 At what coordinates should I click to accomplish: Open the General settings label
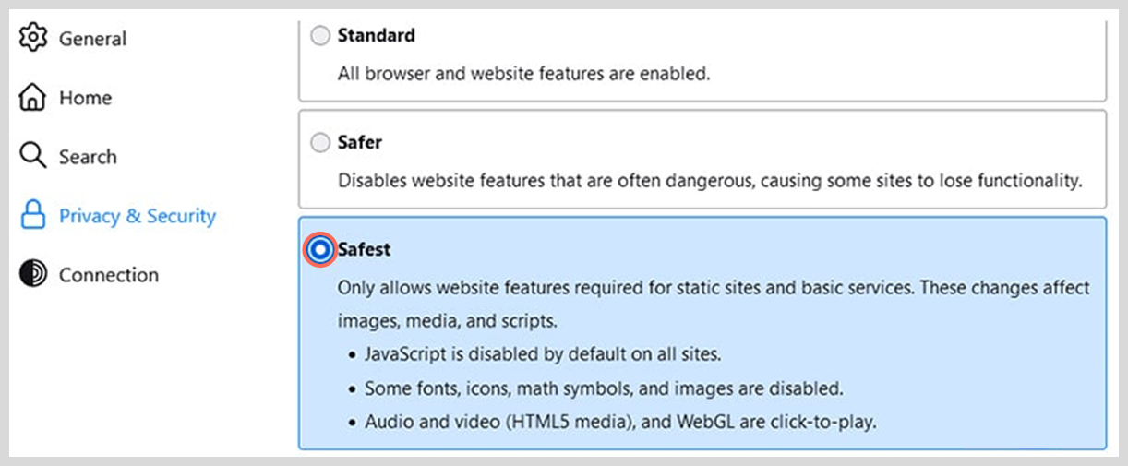(92, 39)
